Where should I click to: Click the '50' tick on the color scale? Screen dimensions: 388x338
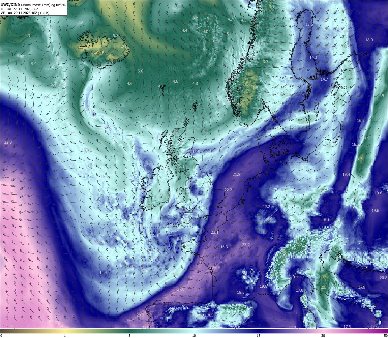pyautogui.click(x=386, y=336)
